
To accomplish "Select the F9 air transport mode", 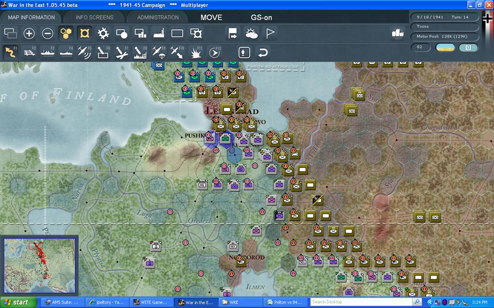I will click(x=159, y=52).
